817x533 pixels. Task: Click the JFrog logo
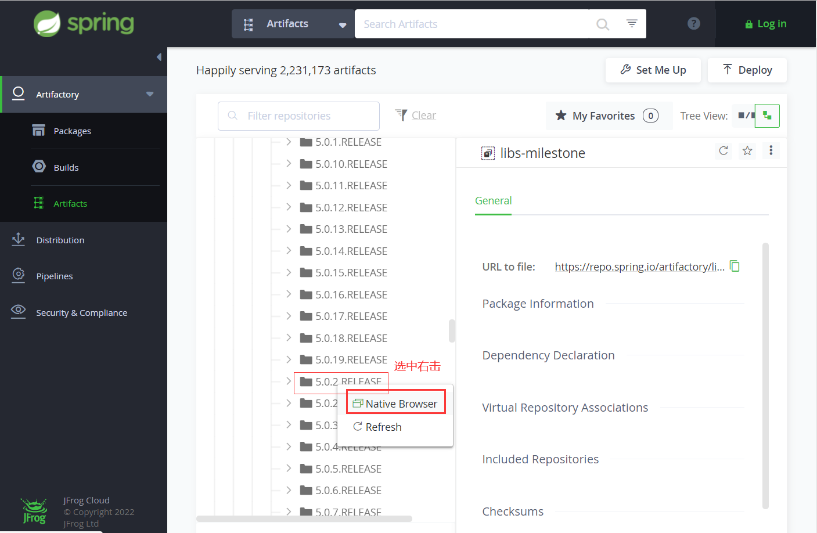click(x=34, y=511)
